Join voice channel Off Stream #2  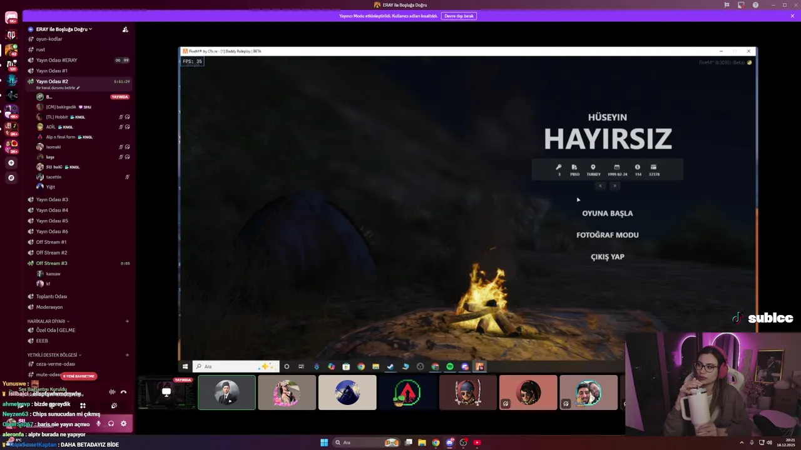pos(78,252)
